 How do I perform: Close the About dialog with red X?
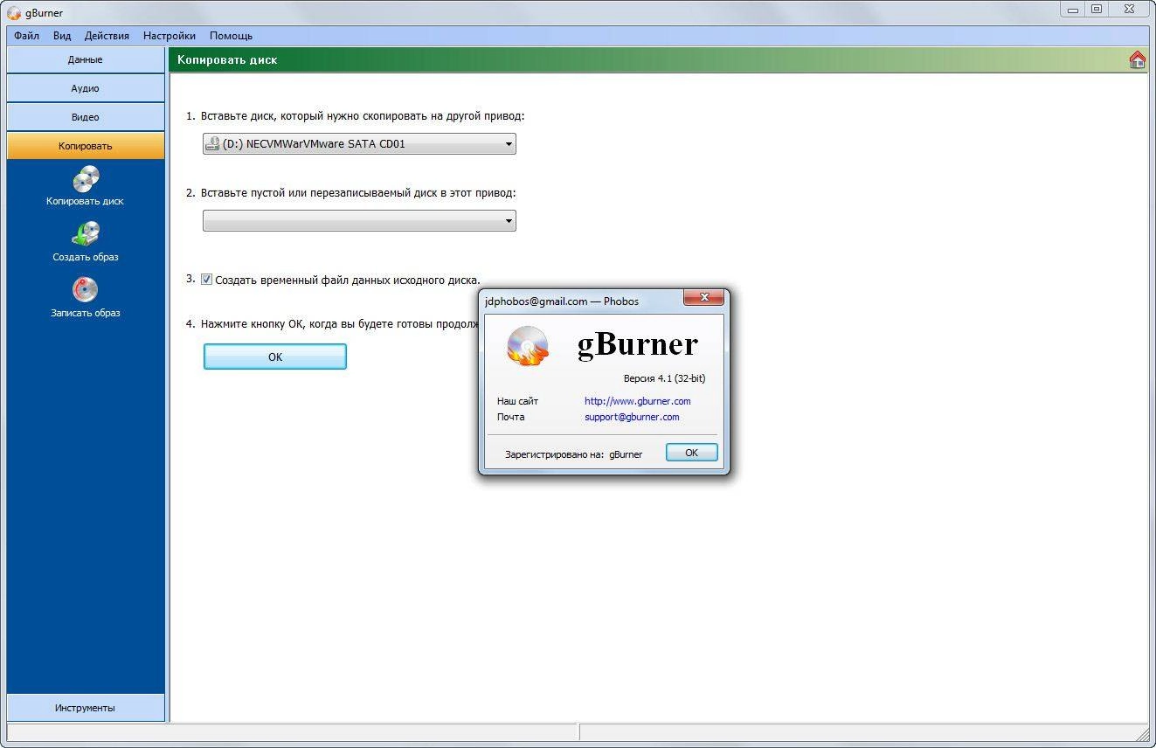pyautogui.click(x=703, y=299)
